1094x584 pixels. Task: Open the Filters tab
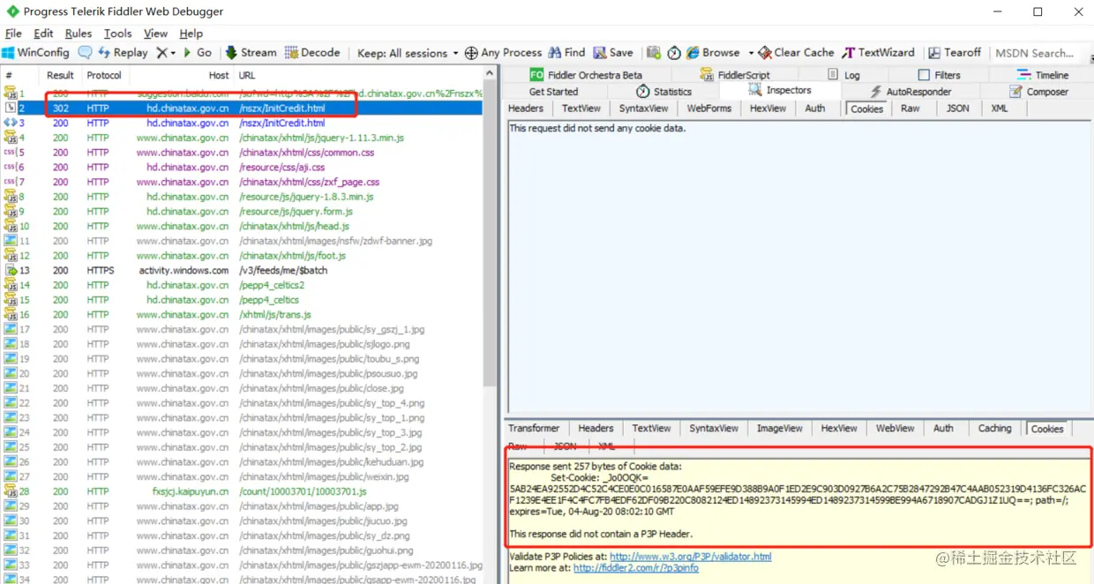click(x=940, y=75)
